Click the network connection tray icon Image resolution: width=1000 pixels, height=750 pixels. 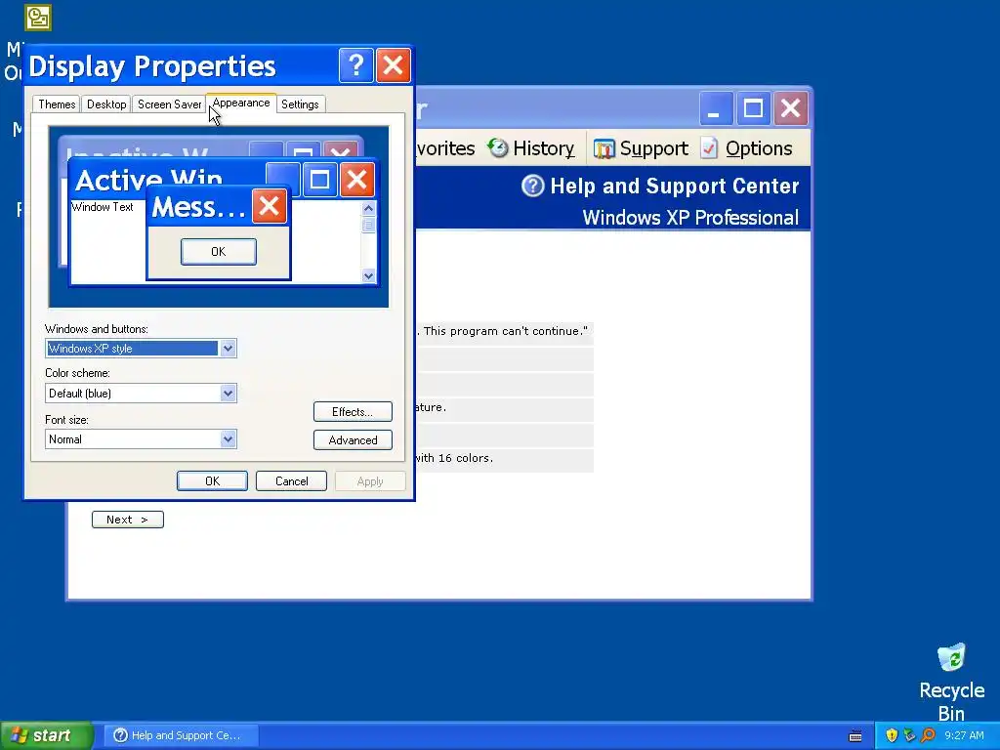(909, 735)
